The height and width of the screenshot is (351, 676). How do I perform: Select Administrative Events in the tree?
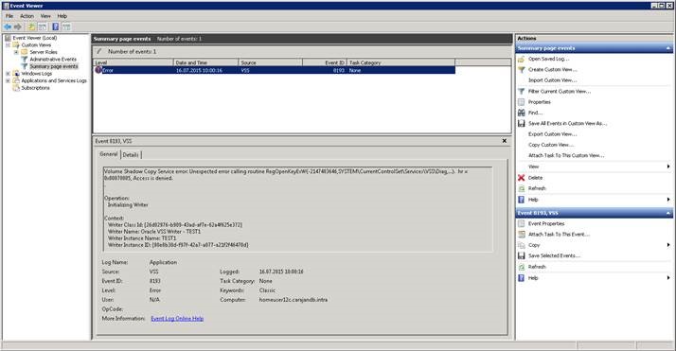53,60
